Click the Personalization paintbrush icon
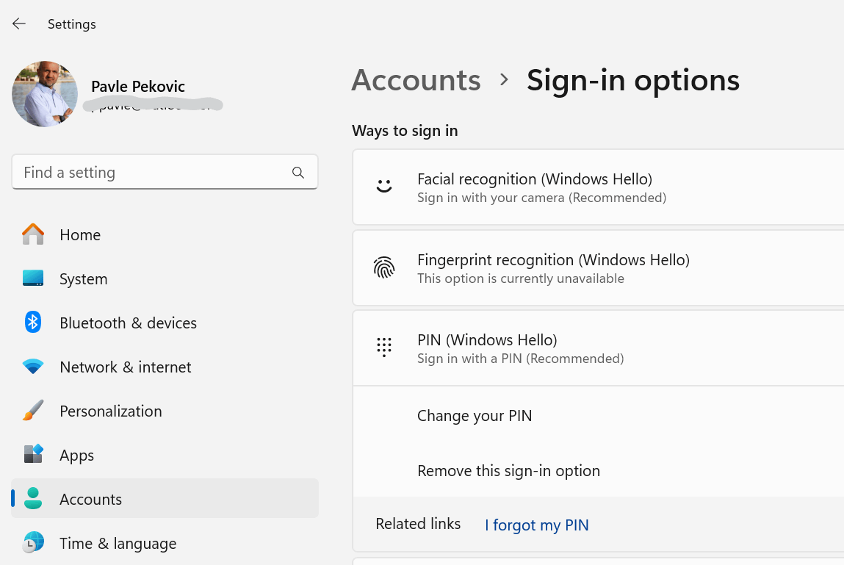 click(33, 411)
